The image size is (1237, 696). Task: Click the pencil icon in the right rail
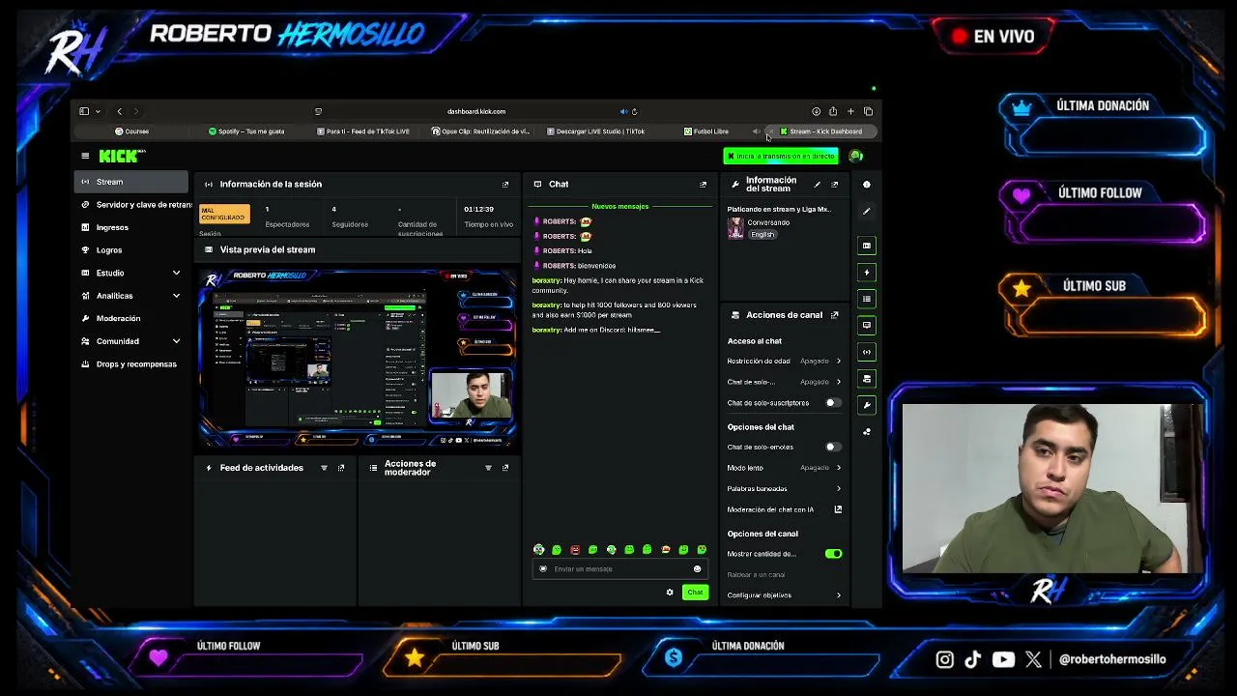click(867, 211)
